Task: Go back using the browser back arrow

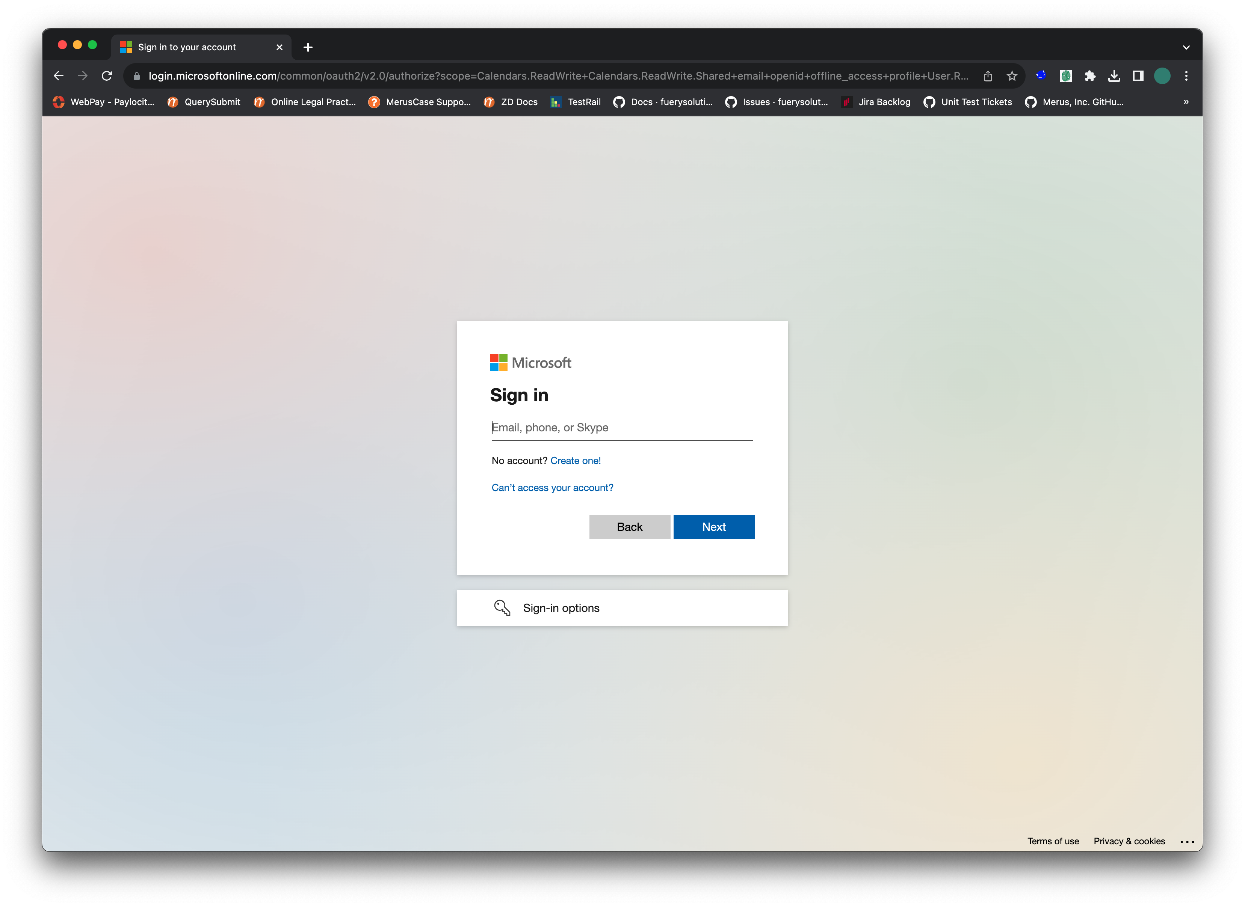Action: (59, 76)
